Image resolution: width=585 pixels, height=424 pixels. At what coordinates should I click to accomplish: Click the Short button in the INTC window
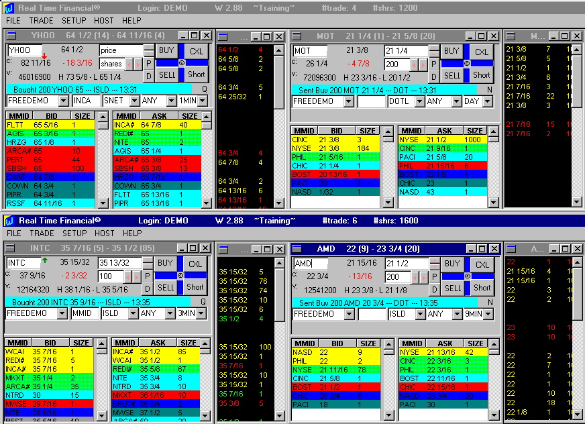pyautogui.click(x=195, y=287)
